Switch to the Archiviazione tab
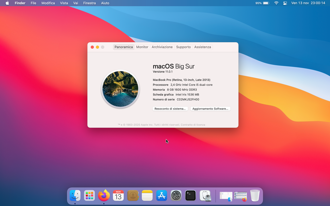330x206 pixels. click(x=162, y=47)
